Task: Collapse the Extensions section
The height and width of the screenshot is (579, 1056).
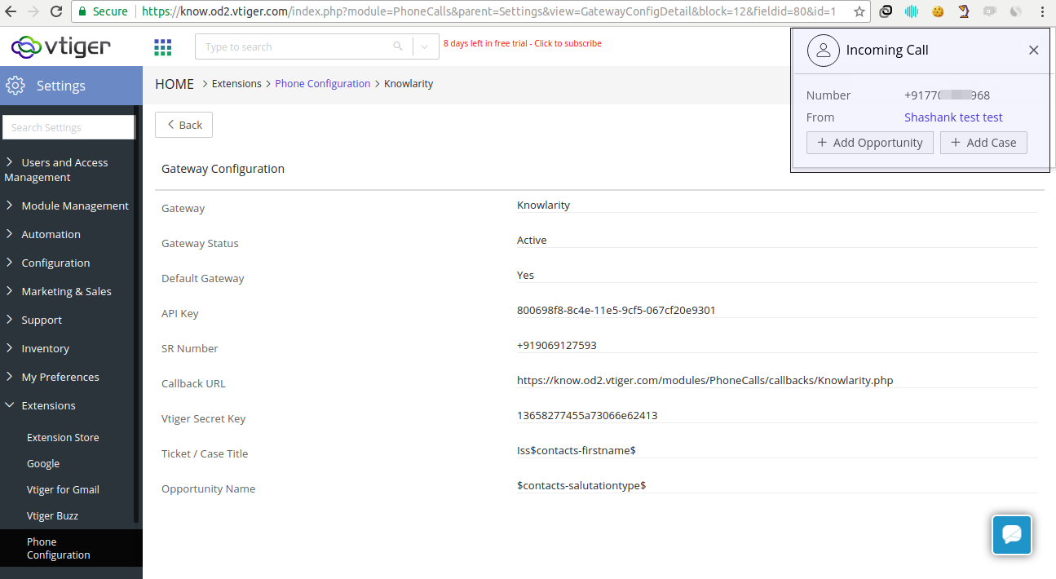Action: [42, 405]
